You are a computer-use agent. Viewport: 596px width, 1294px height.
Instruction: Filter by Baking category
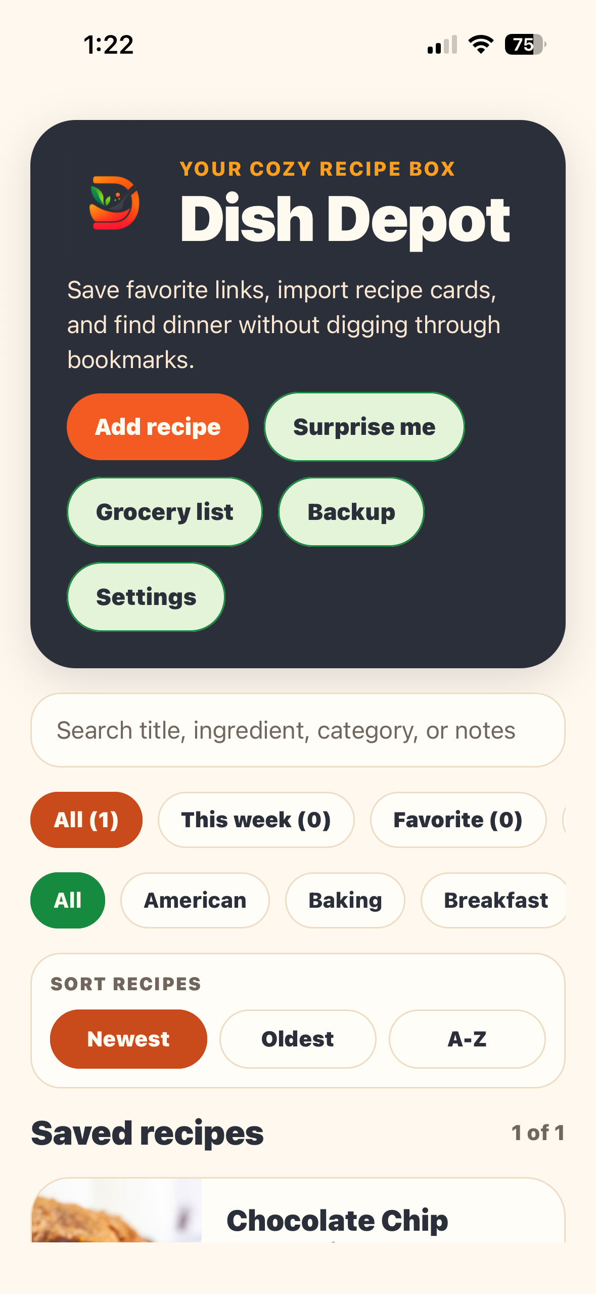(345, 900)
